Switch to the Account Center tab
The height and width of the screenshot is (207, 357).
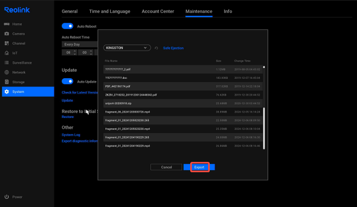tap(158, 11)
